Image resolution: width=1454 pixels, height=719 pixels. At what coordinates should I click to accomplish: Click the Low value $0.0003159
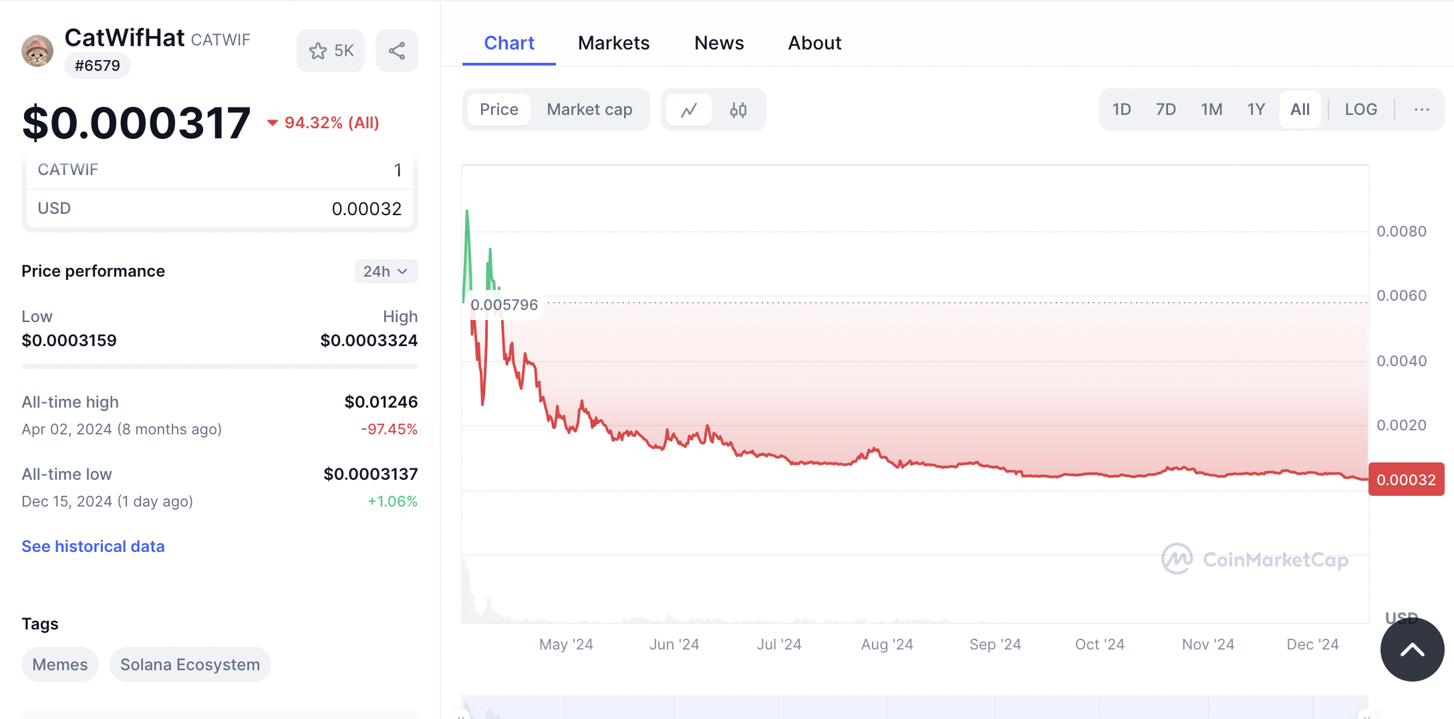(x=69, y=341)
